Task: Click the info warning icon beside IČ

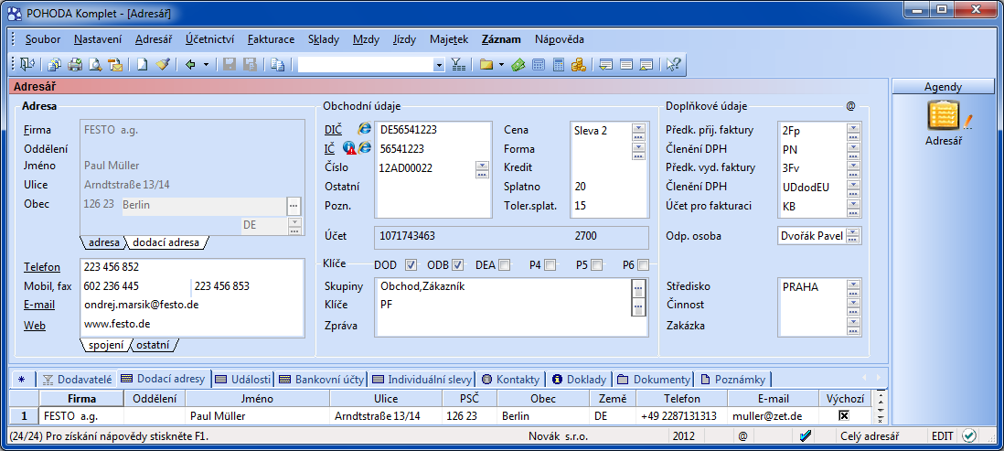Action: 349,148
